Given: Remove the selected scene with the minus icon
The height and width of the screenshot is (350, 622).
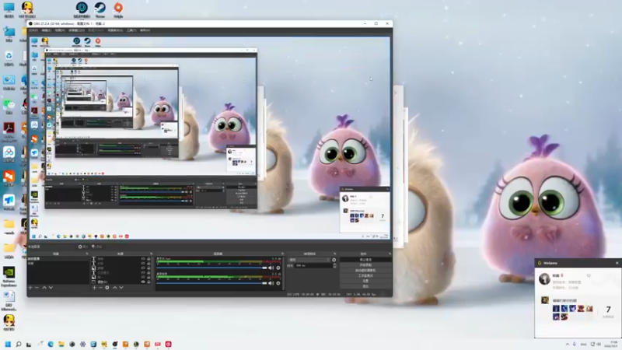Looking at the screenshot, I should coord(37,287).
